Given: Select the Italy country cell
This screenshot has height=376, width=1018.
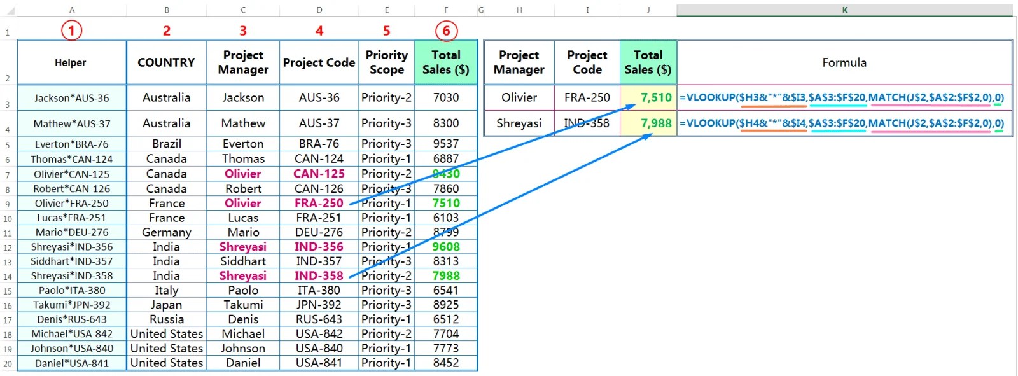Looking at the screenshot, I should tap(167, 291).
